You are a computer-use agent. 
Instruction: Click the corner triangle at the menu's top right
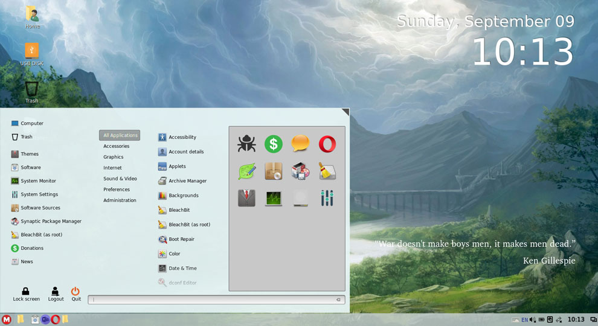(346, 111)
